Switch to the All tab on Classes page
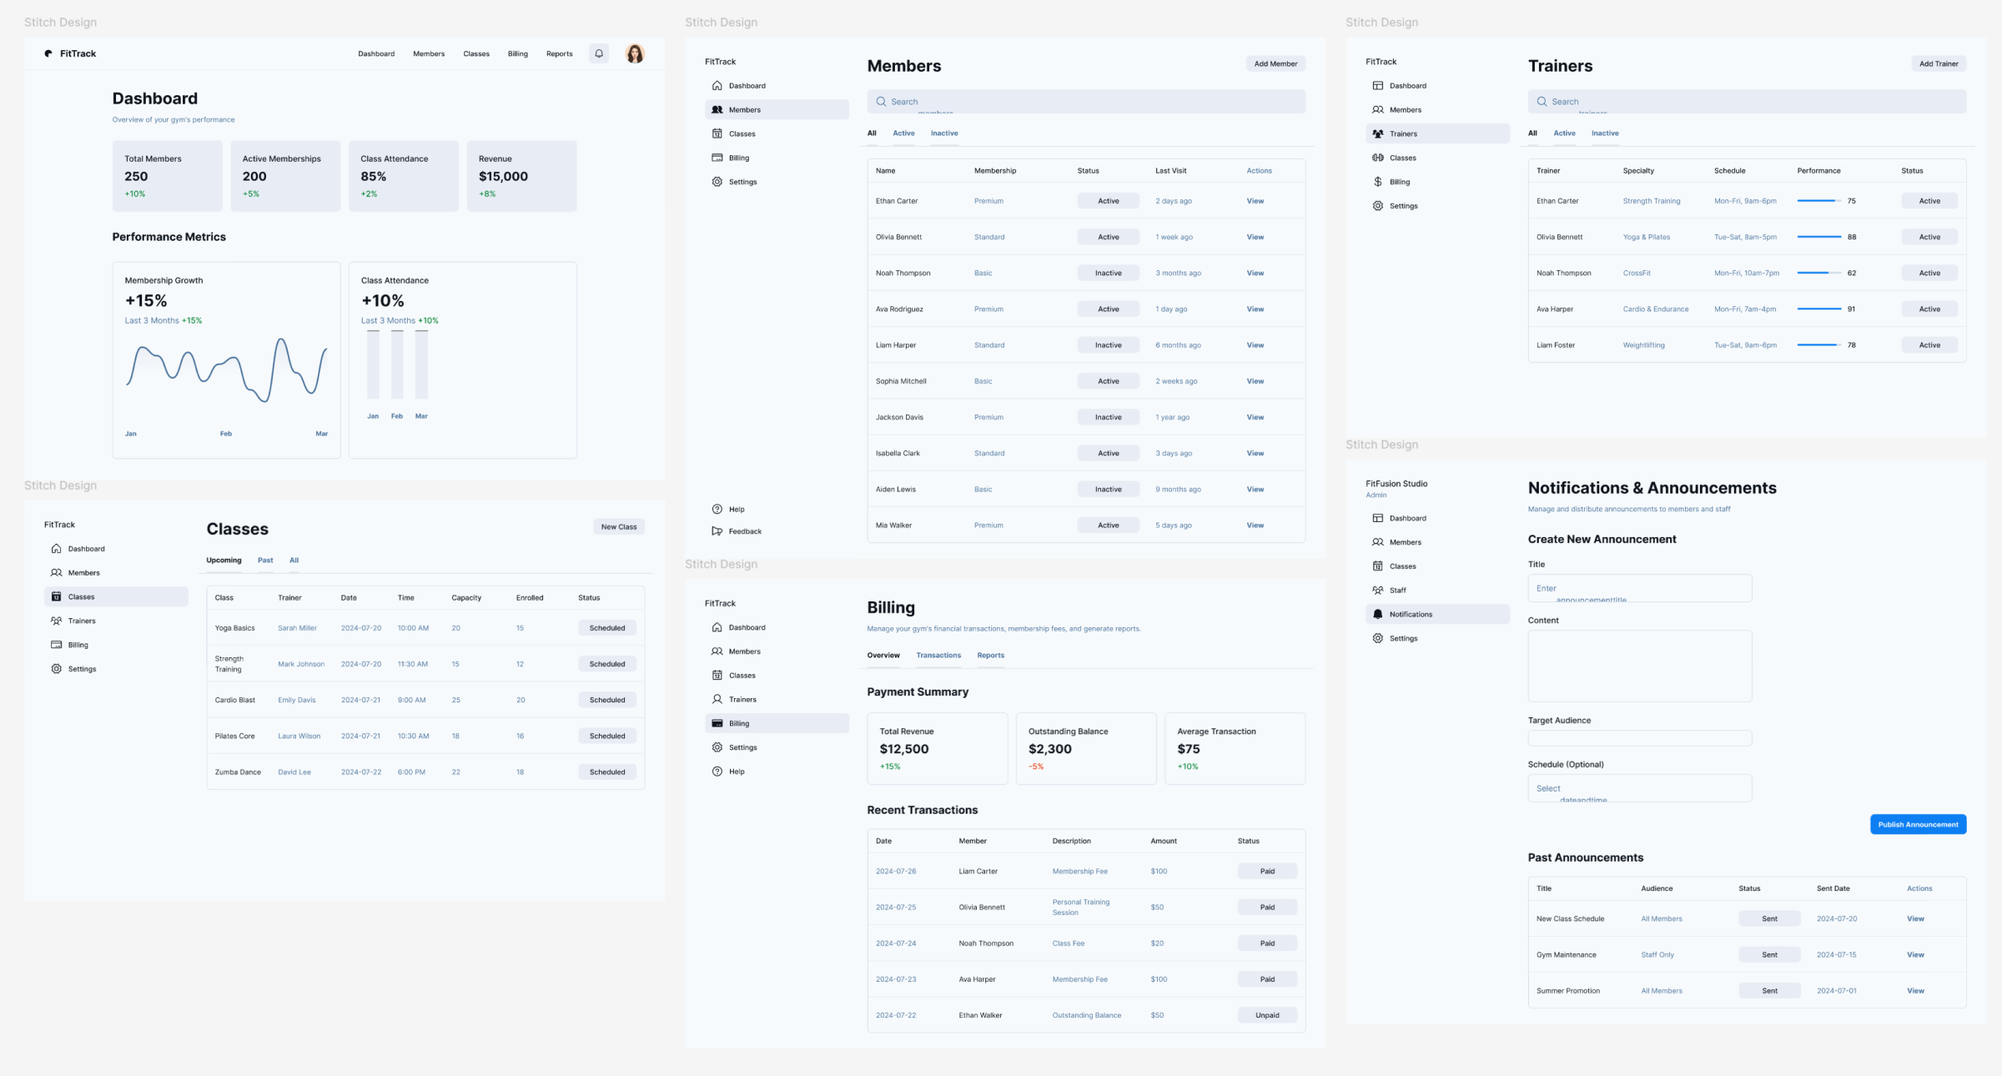 point(294,561)
